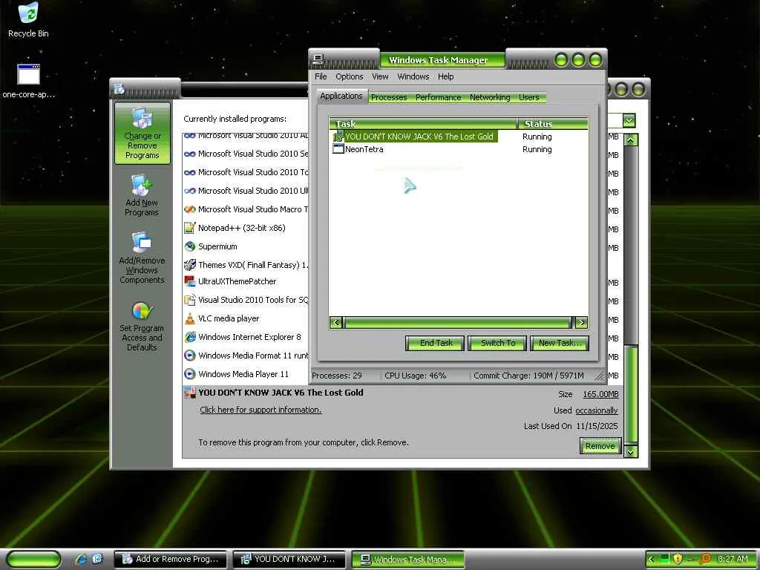Click the Supermium program icon

point(189,246)
